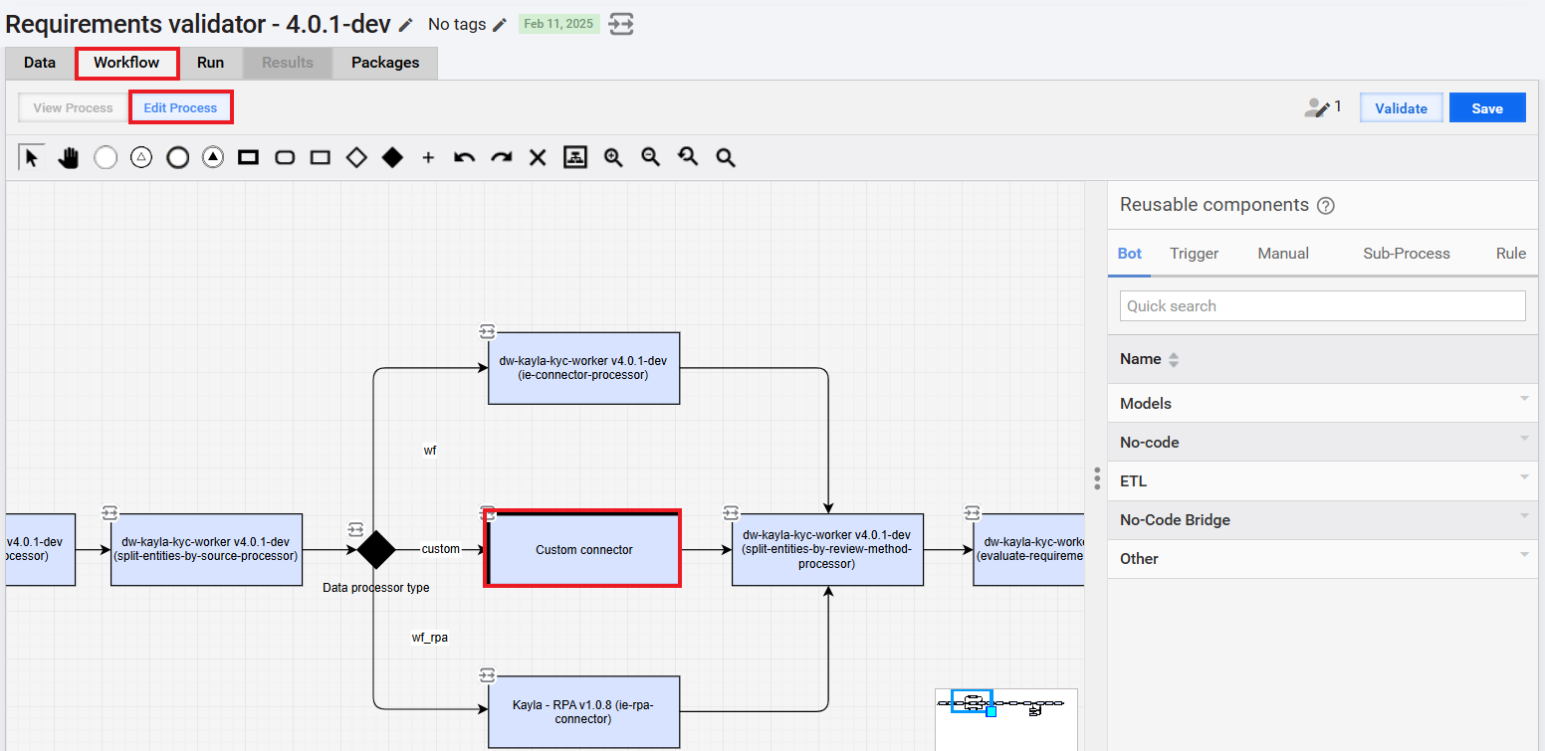Click icon above split-entities-by-source-processor node

click(x=110, y=512)
